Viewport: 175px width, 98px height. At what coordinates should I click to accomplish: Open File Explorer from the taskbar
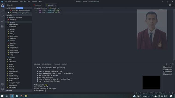[x=26, y=96]
